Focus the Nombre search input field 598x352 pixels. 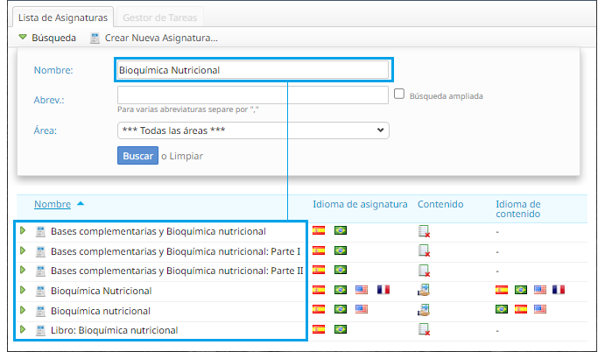[253, 70]
